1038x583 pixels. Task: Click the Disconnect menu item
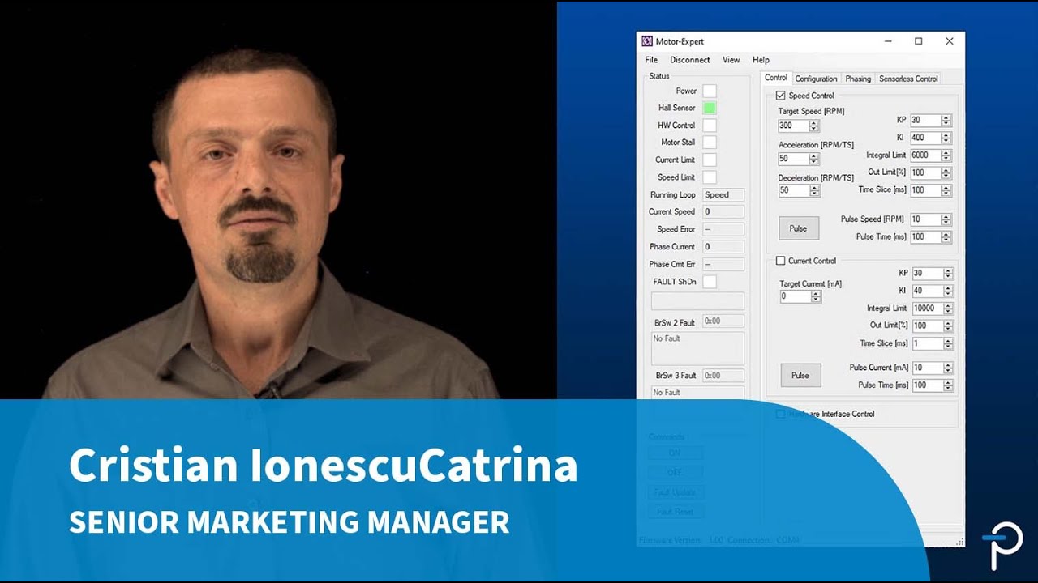[690, 60]
